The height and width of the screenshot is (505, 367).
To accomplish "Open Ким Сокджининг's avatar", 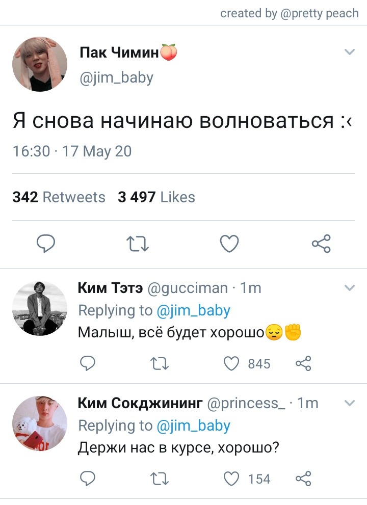I will tap(40, 423).
